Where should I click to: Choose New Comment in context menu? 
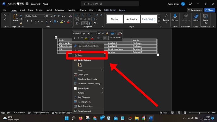pyautogui.click(x=88, y=111)
